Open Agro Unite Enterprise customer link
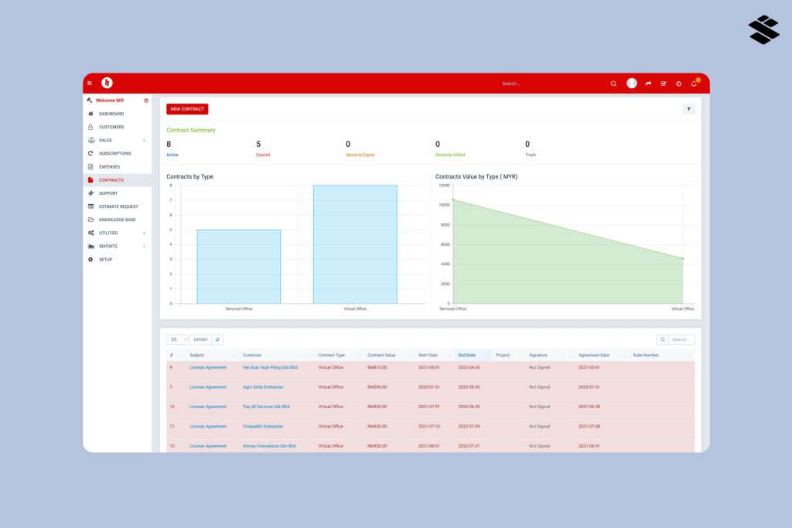The width and height of the screenshot is (792, 528). pos(263,387)
